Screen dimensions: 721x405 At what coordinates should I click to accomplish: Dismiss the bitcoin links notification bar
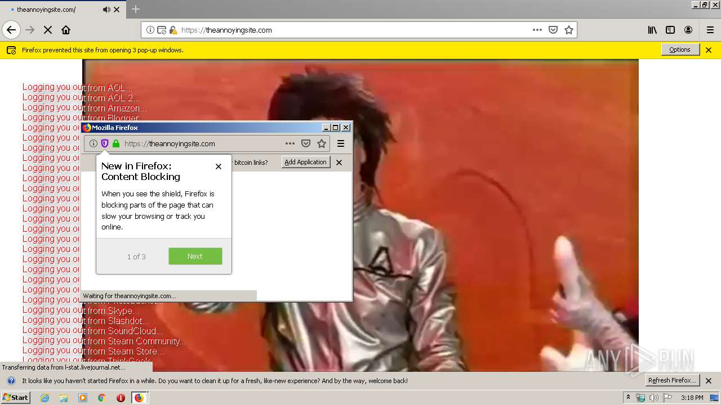[339, 163]
